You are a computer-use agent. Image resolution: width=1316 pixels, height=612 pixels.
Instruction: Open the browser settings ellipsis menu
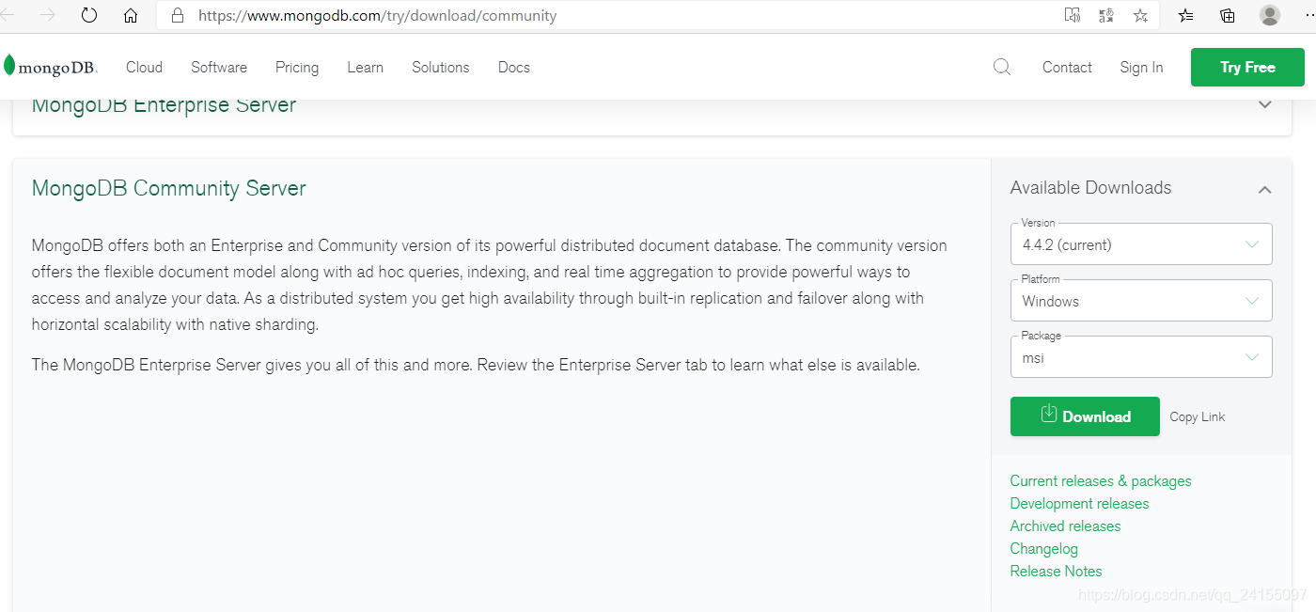pyautogui.click(x=1310, y=15)
